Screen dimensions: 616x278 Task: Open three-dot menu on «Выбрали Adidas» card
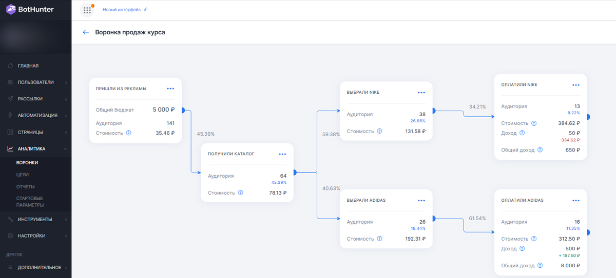pos(421,200)
